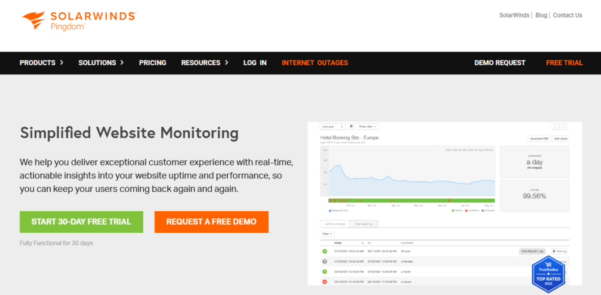Click the blue Response time legend entry
The width and height of the screenshot is (601, 295).
tap(339, 211)
